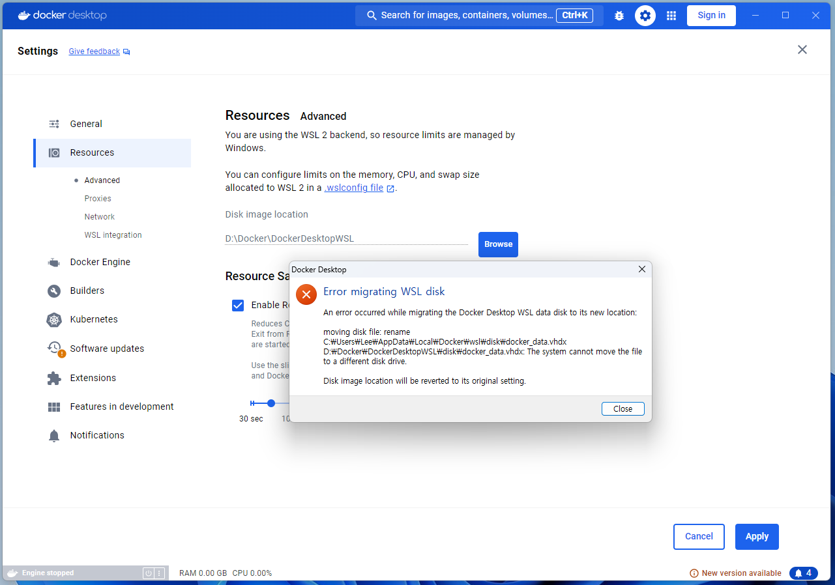The height and width of the screenshot is (585, 835).
Task: Click the Cancel button
Action: (x=699, y=537)
